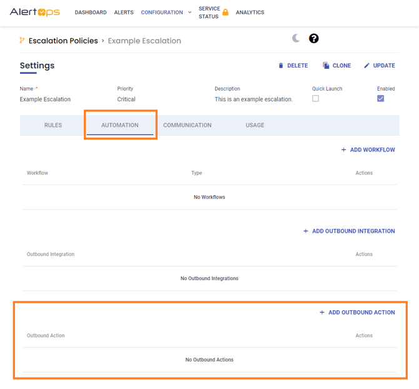Click the Escalation Policies branch icon
The height and width of the screenshot is (389, 419).
pos(23,41)
